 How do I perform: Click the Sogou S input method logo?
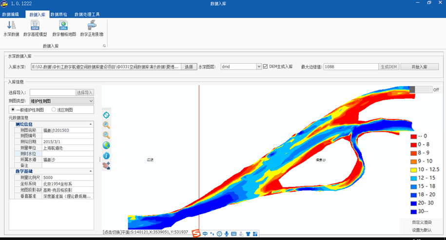click(196, 234)
